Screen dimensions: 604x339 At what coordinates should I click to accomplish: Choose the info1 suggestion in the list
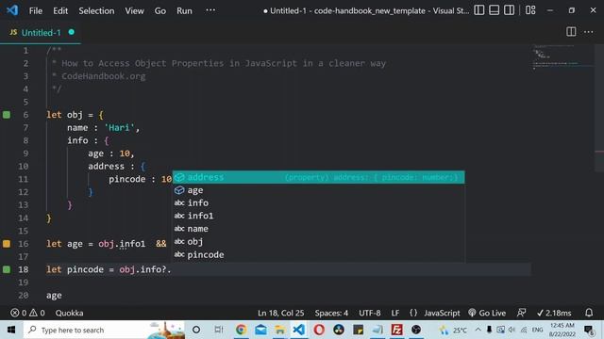[318, 216]
